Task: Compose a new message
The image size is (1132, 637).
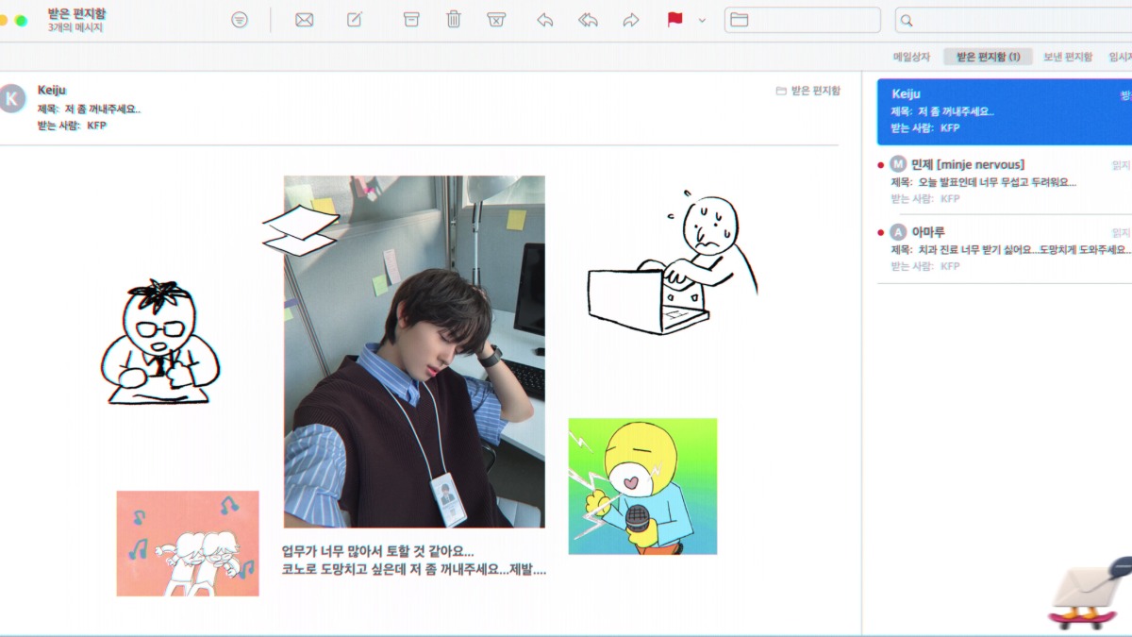Action: pyautogui.click(x=355, y=20)
